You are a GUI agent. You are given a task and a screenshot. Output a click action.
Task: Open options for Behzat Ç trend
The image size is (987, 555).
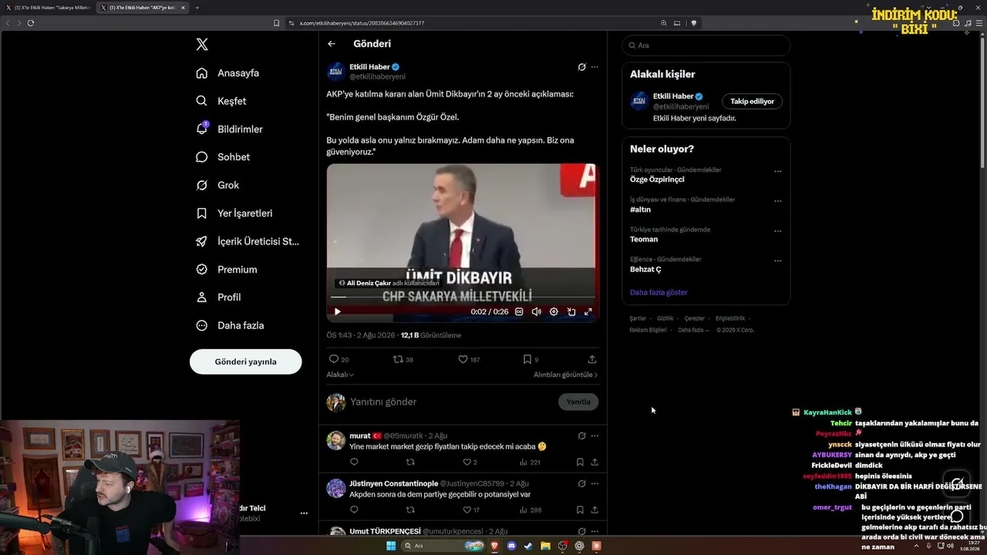coord(777,261)
